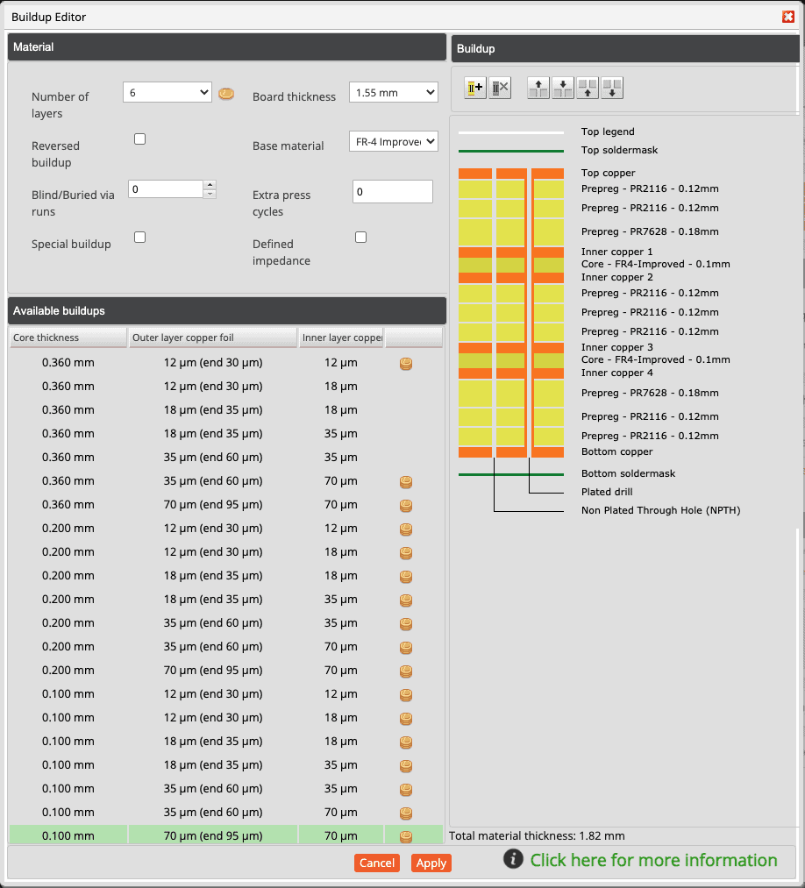Click the 'Inner copper 3' layer label
The height and width of the screenshot is (888, 805).
pyautogui.click(x=617, y=347)
